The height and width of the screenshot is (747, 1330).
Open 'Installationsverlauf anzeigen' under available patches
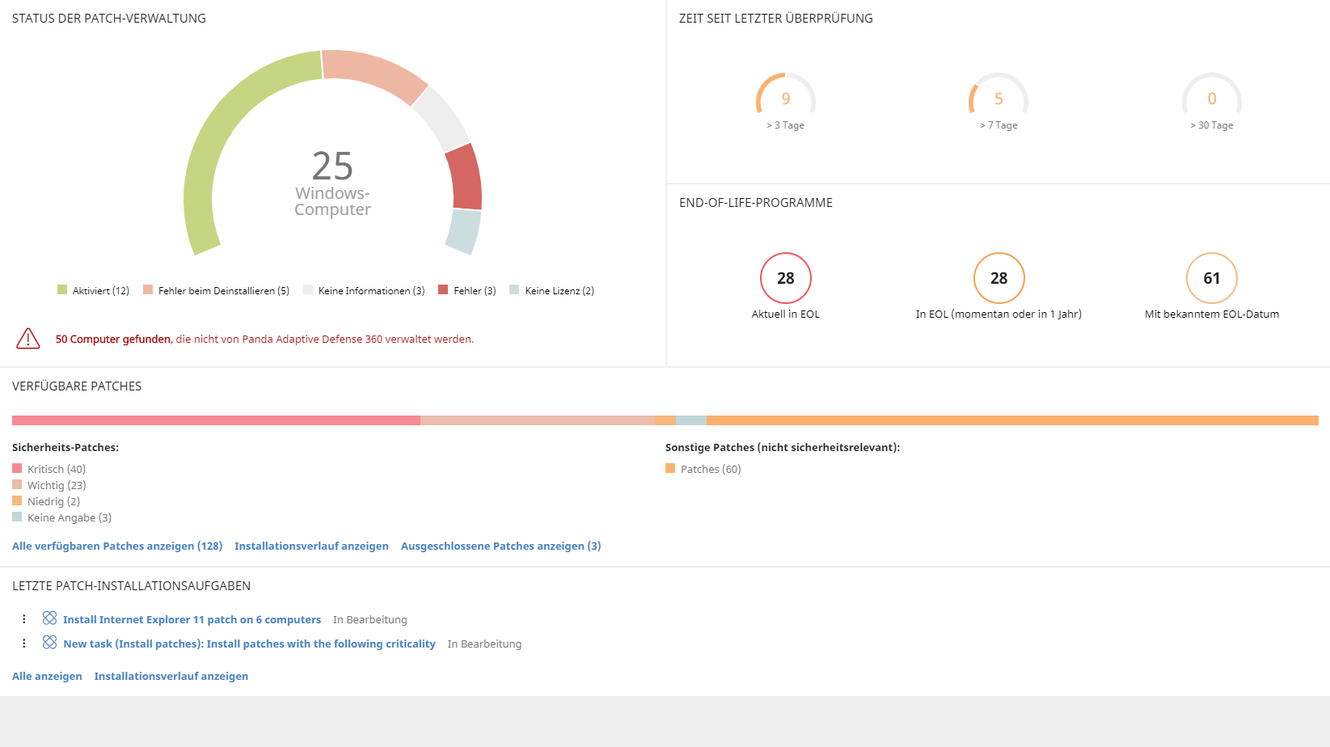[x=311, y=547]
